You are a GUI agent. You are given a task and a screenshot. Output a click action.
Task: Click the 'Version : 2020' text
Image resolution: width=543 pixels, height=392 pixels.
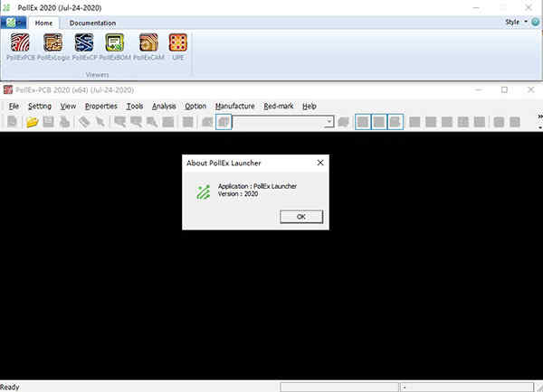click(x=238, y=193)
